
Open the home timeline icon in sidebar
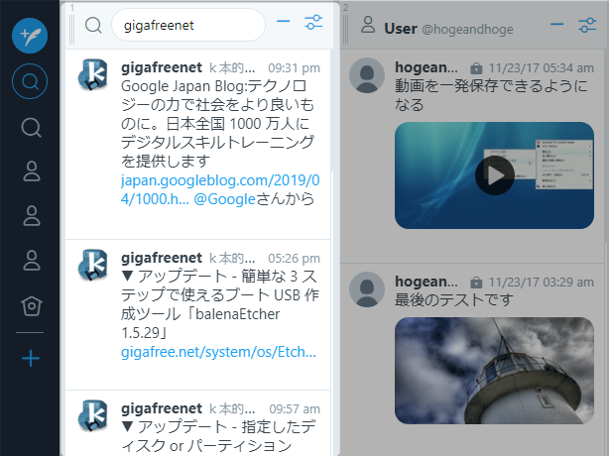click(31, 305)
